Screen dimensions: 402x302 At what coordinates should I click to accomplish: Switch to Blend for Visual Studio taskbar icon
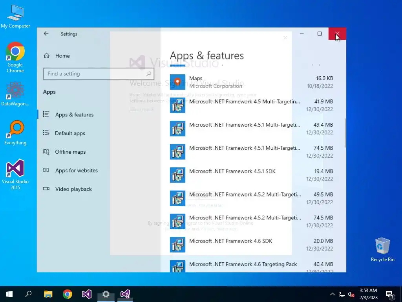click(125, 294)
